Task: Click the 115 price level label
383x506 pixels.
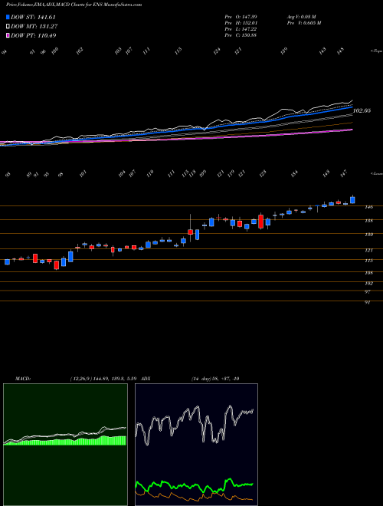Action: (369, 261)
